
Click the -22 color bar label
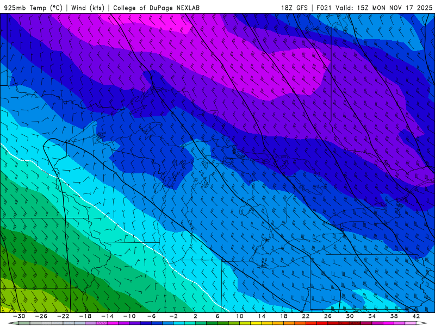[x=63, y=316]
